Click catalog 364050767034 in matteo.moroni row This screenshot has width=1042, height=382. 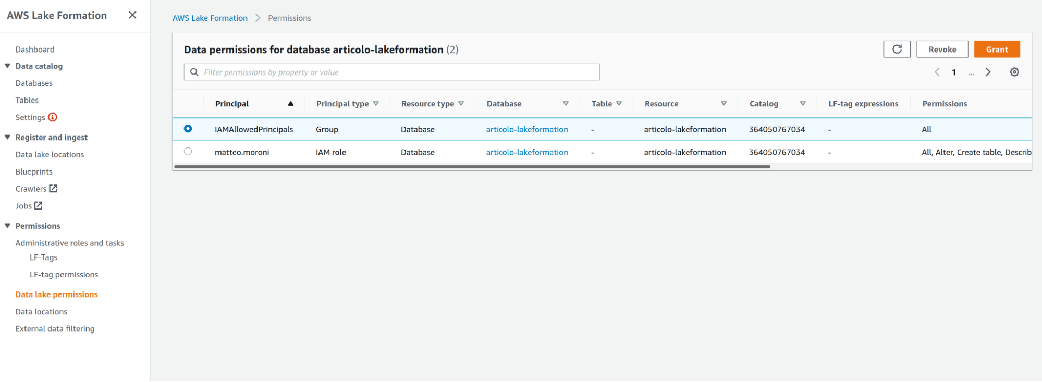(777, 152)
